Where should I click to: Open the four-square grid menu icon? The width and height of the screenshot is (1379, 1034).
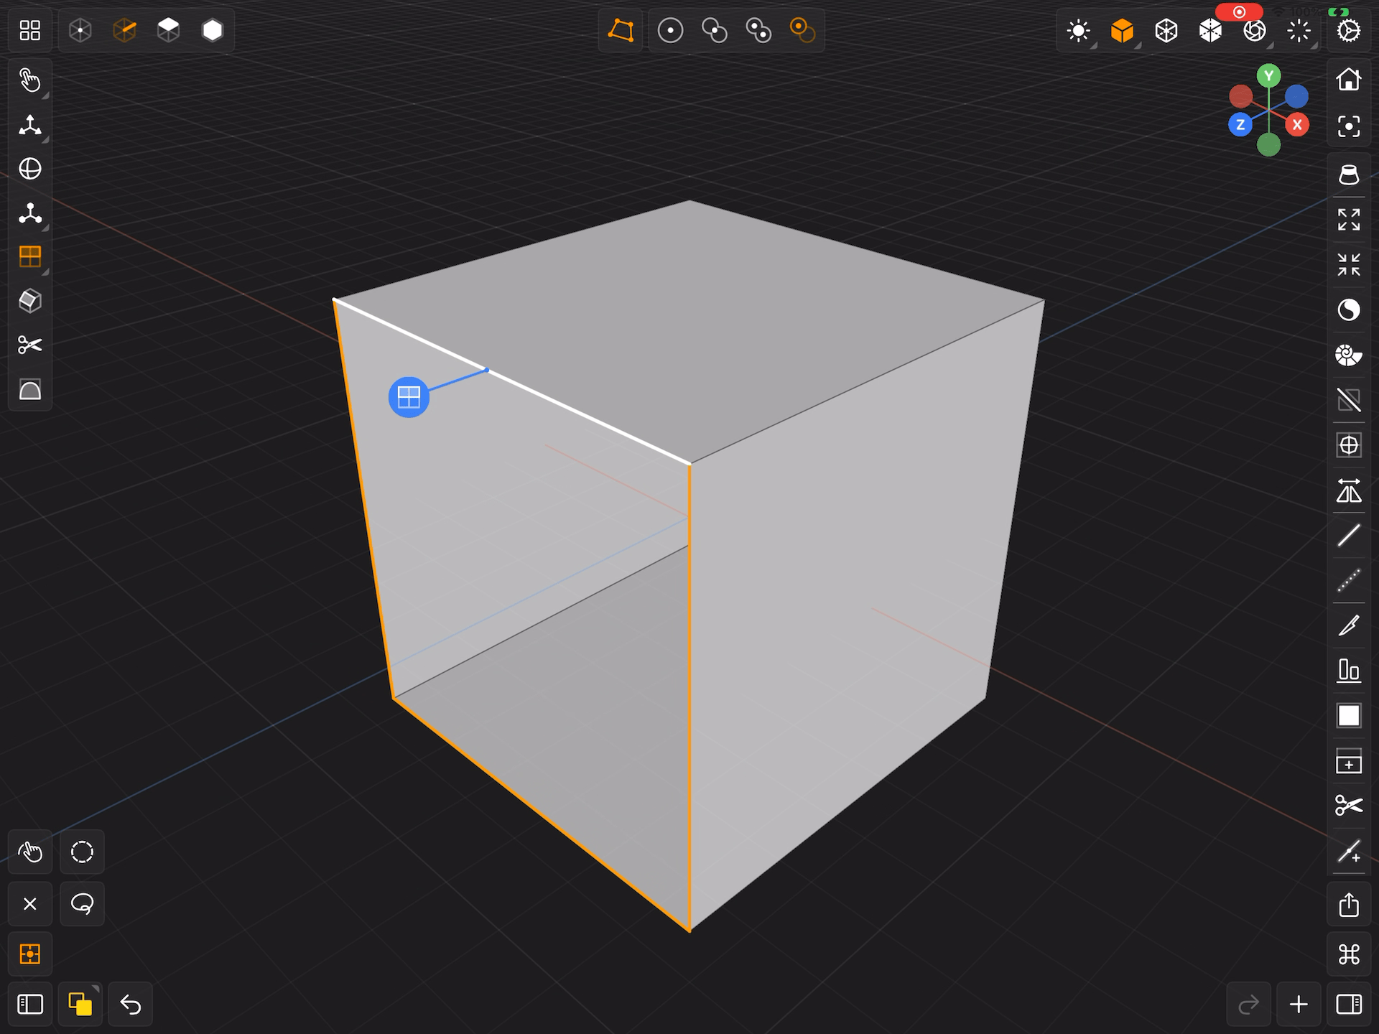click(29, 30)
